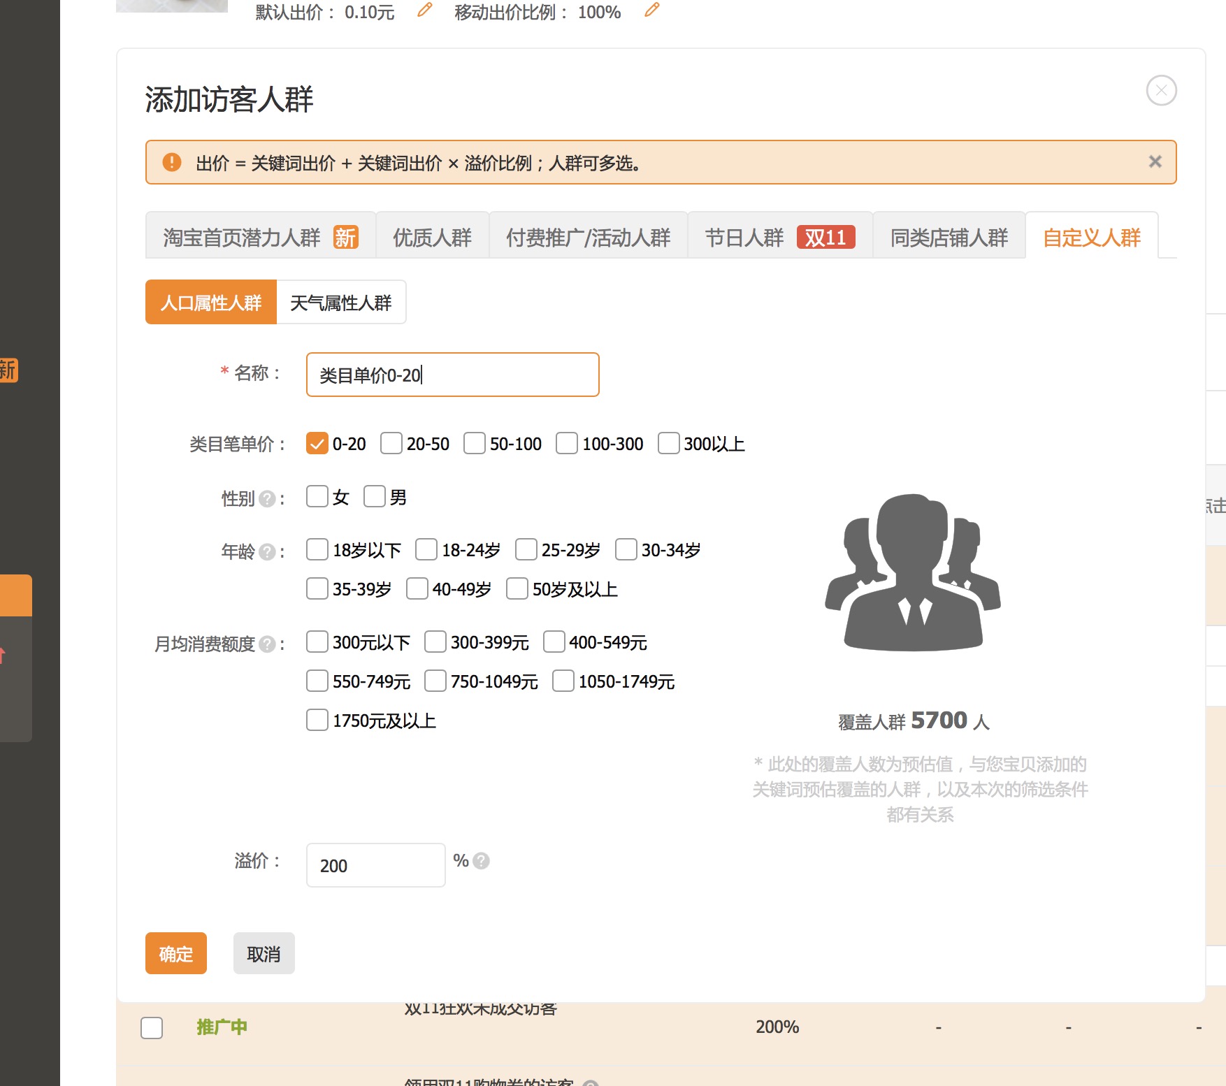Check the 18-24岁 age checkbox

tap(426, 550)
